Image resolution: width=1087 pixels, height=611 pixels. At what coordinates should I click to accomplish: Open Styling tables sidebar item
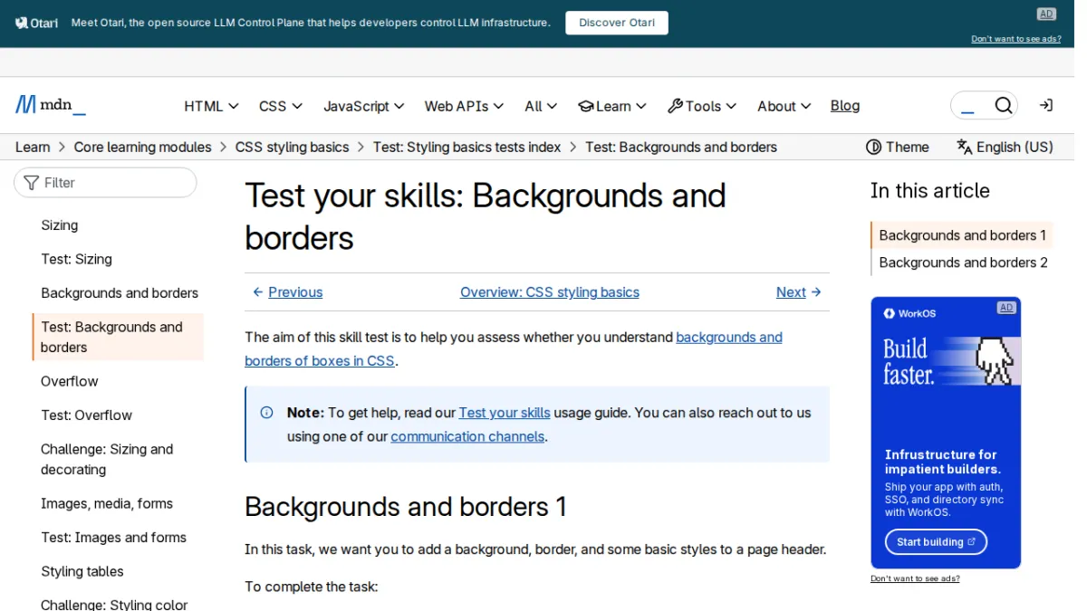pos(82,571)
